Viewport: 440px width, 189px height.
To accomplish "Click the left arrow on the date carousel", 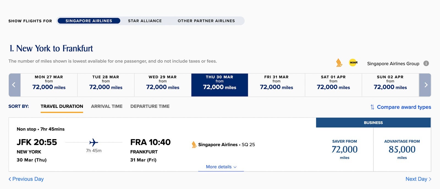I will [x=14, y=85].
